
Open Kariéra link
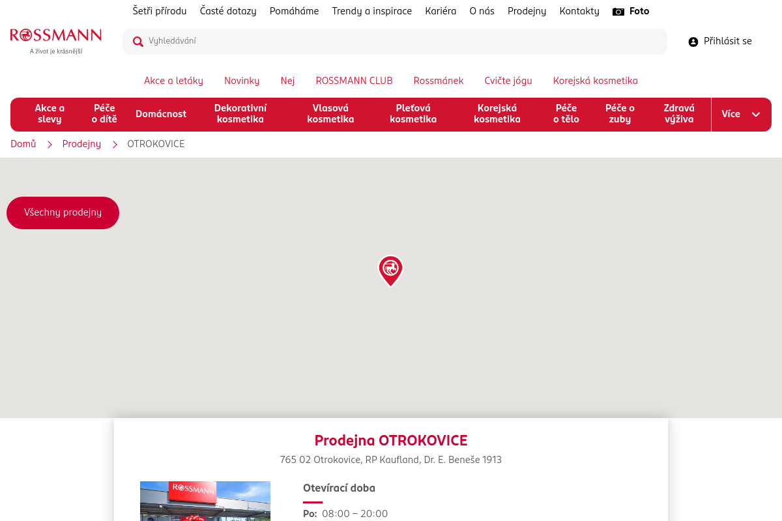pyautogui.click(x=441, y=11)
